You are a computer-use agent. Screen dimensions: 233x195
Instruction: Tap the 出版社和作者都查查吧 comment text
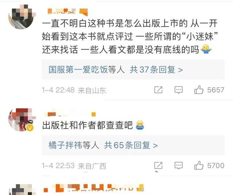(87, 125)
